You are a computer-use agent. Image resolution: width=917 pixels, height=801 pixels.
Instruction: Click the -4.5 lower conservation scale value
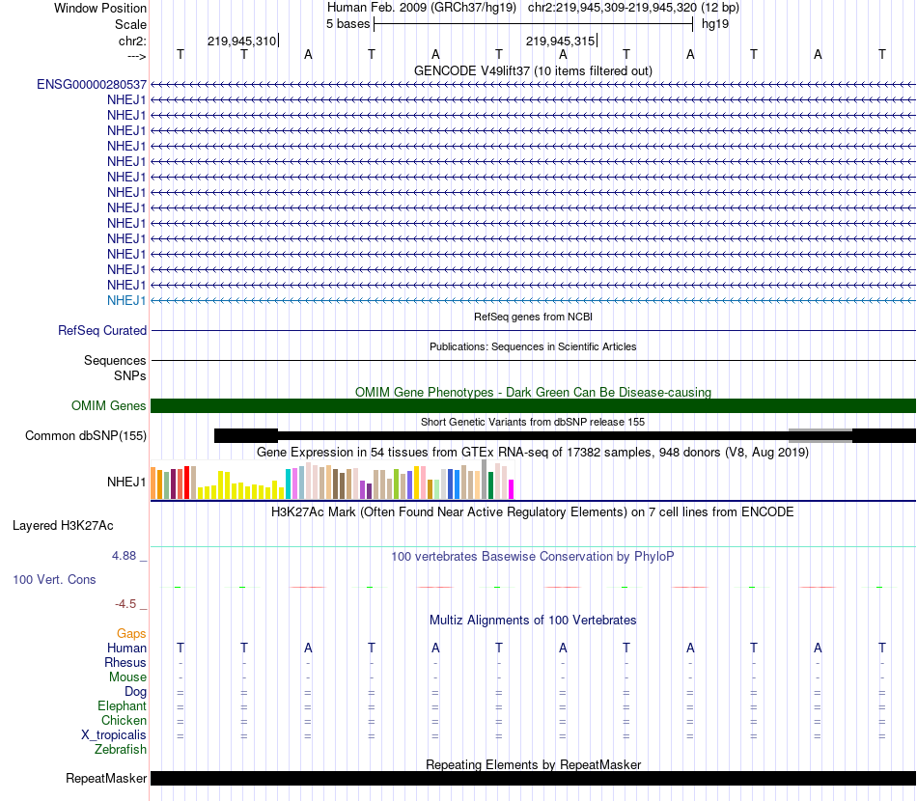point(125,604)
